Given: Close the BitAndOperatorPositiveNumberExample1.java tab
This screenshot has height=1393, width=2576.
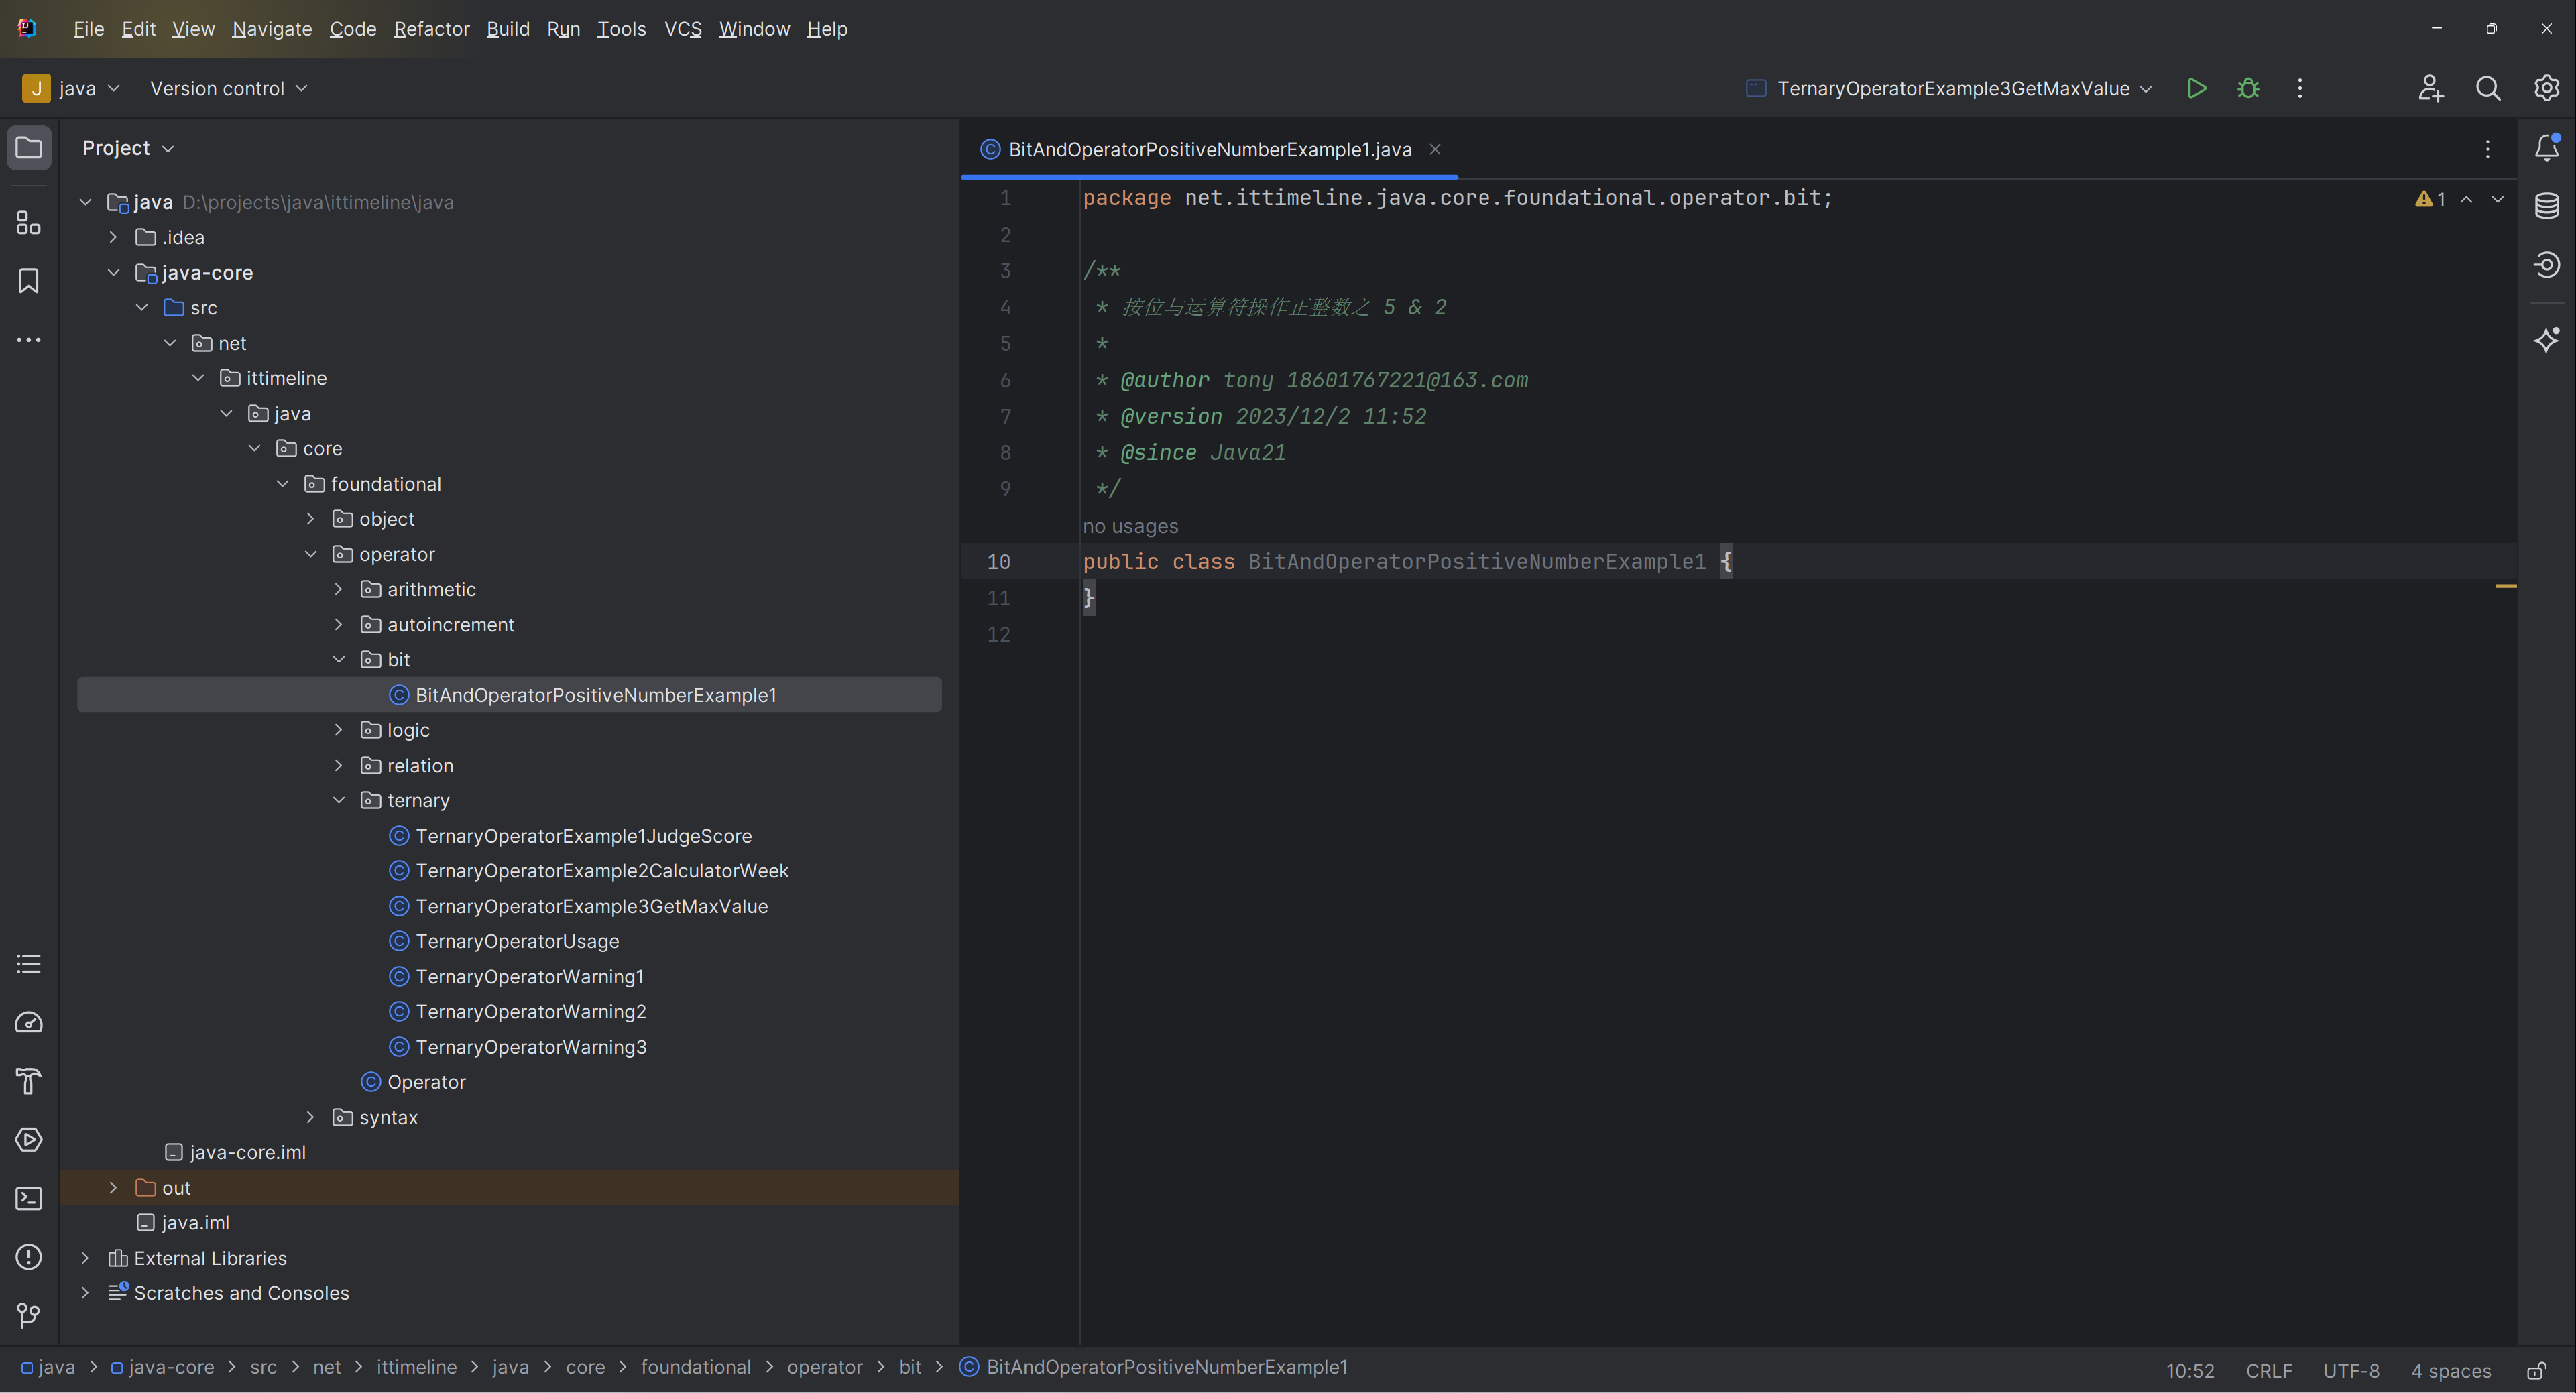Looking at the screenshot, I should click(x=1435, y=149).
